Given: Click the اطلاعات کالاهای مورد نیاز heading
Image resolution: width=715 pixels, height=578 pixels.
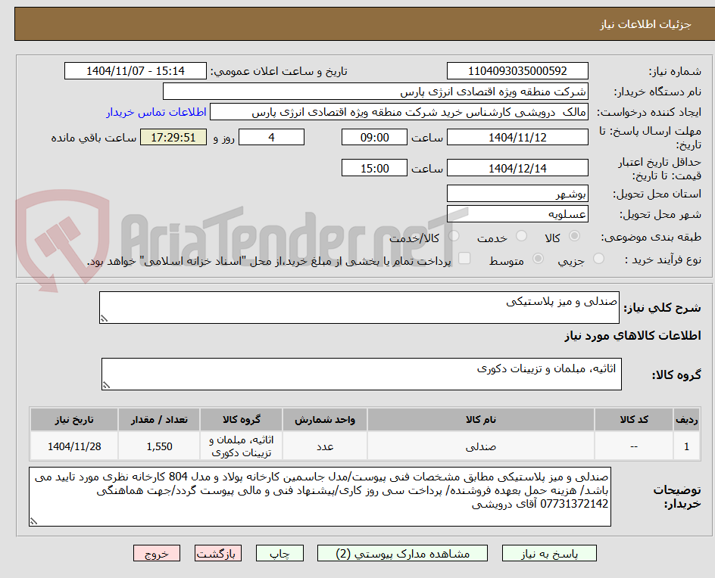Looking at the screenshot, I should pos(632,336).
